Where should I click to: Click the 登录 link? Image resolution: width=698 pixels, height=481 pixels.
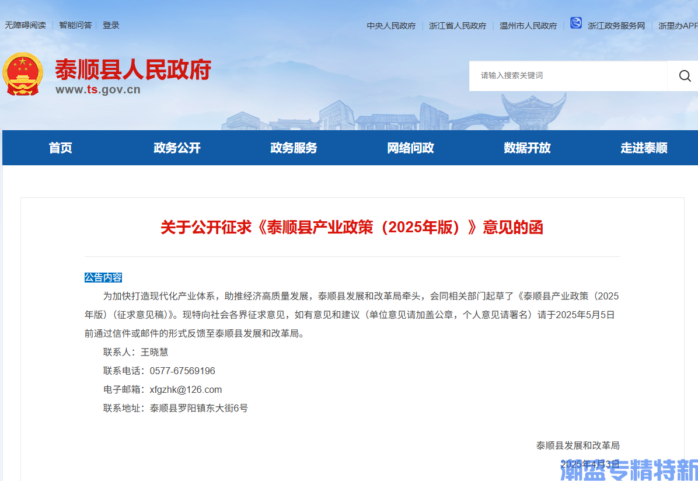coord(111,25)
